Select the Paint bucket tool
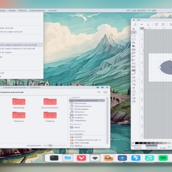 (134, 77)
